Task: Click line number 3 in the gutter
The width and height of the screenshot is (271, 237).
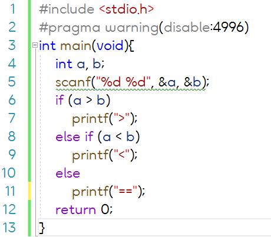Action: [12, 45]
